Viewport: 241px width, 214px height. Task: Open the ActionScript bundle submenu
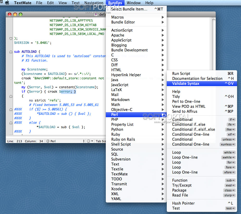pos(136,30)
